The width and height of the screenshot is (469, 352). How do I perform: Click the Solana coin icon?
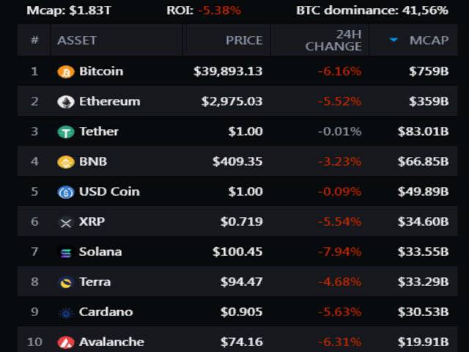click(x=66, y=252)
